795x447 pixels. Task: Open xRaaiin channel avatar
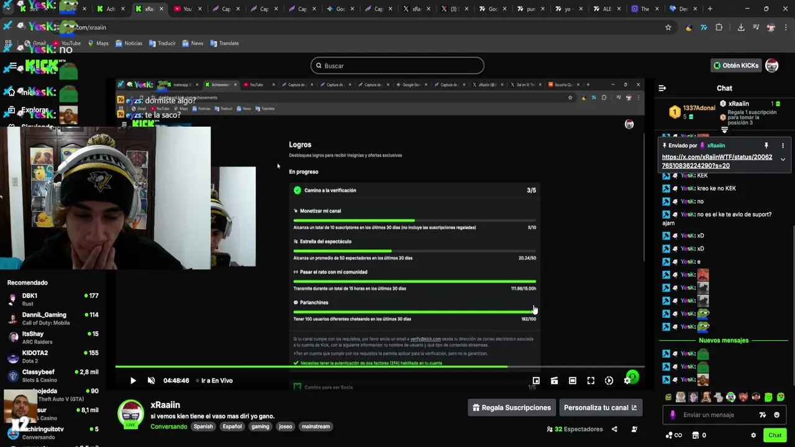click(131, 414)
